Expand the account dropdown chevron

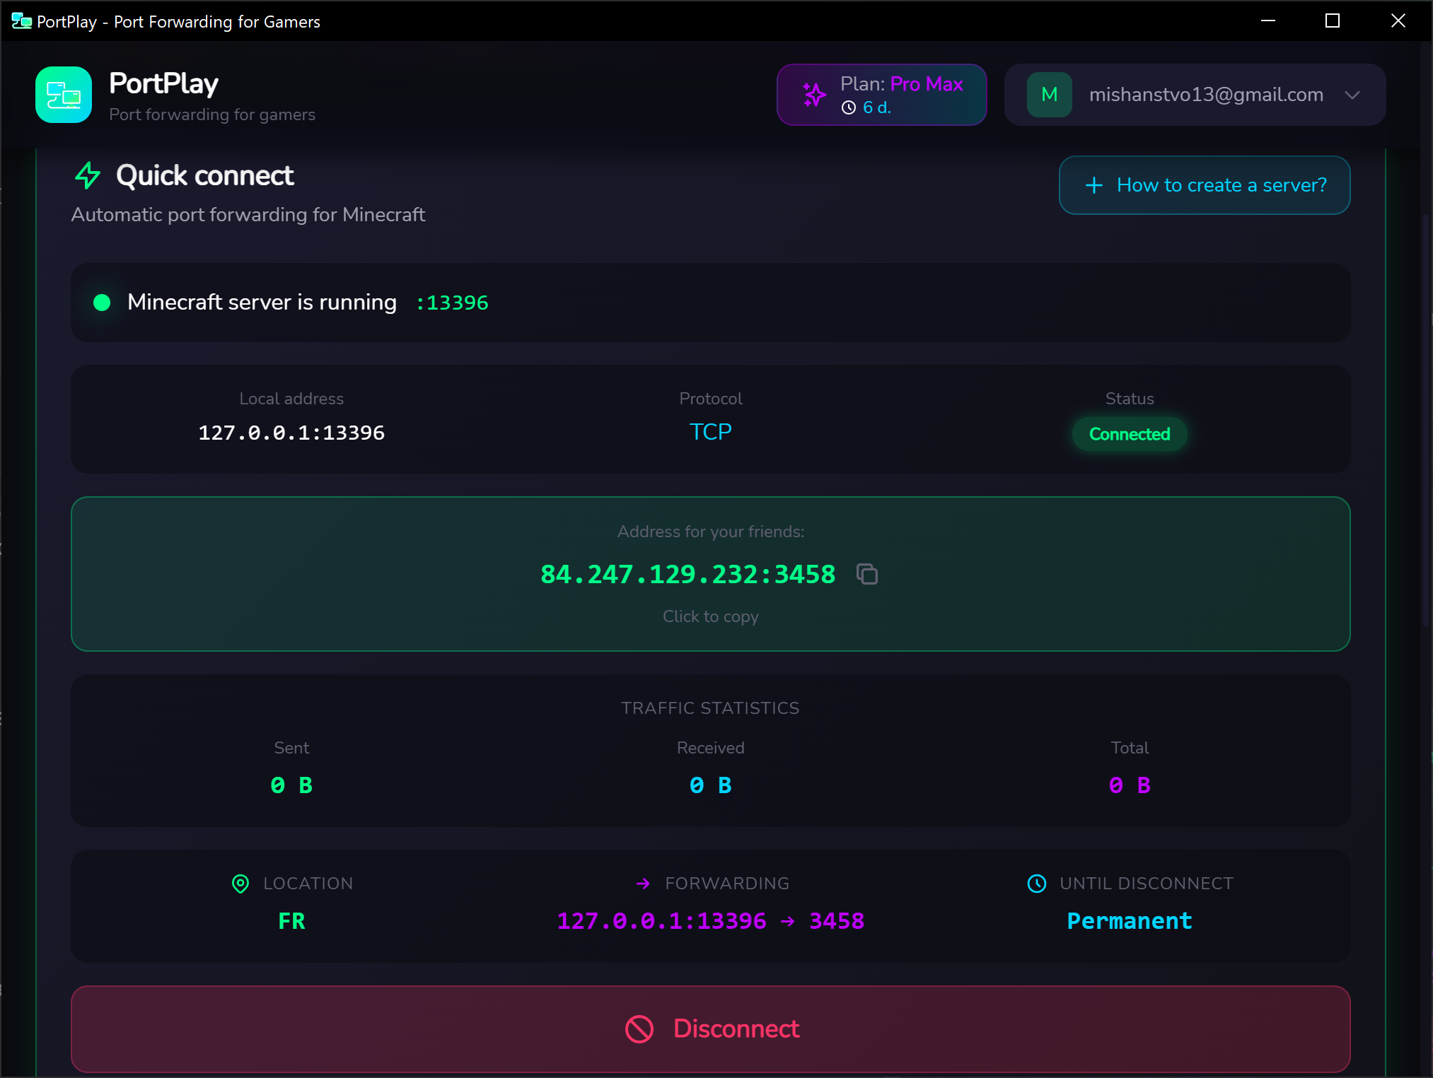1352,95
